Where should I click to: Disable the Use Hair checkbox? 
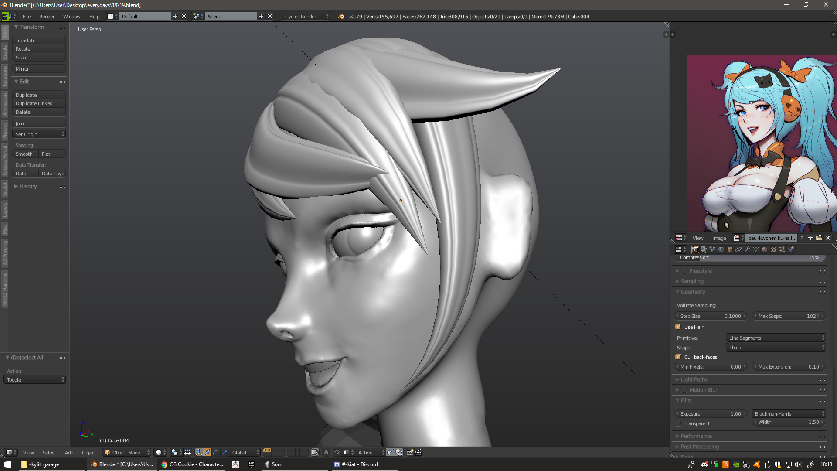pos(678,327)
